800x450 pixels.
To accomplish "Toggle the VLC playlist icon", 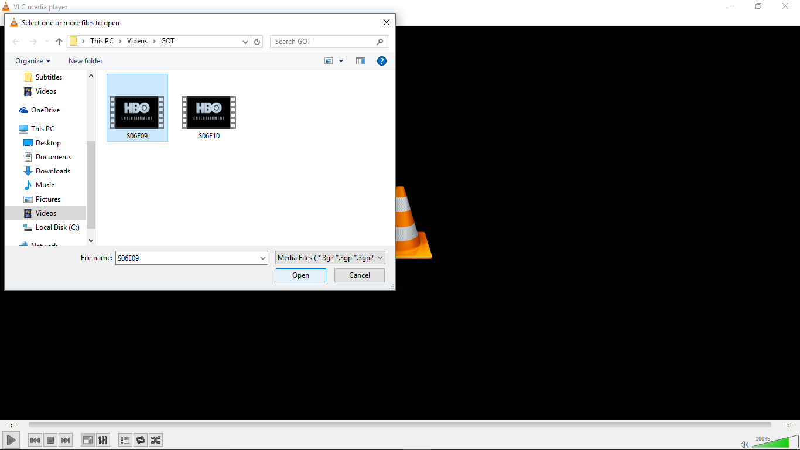I will [125, 440].
